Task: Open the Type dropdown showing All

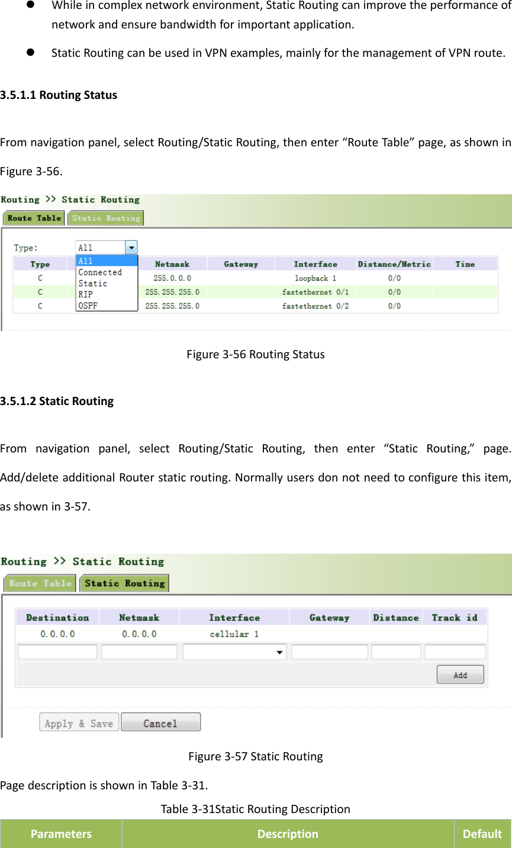Action: click(x=107, y=248)
